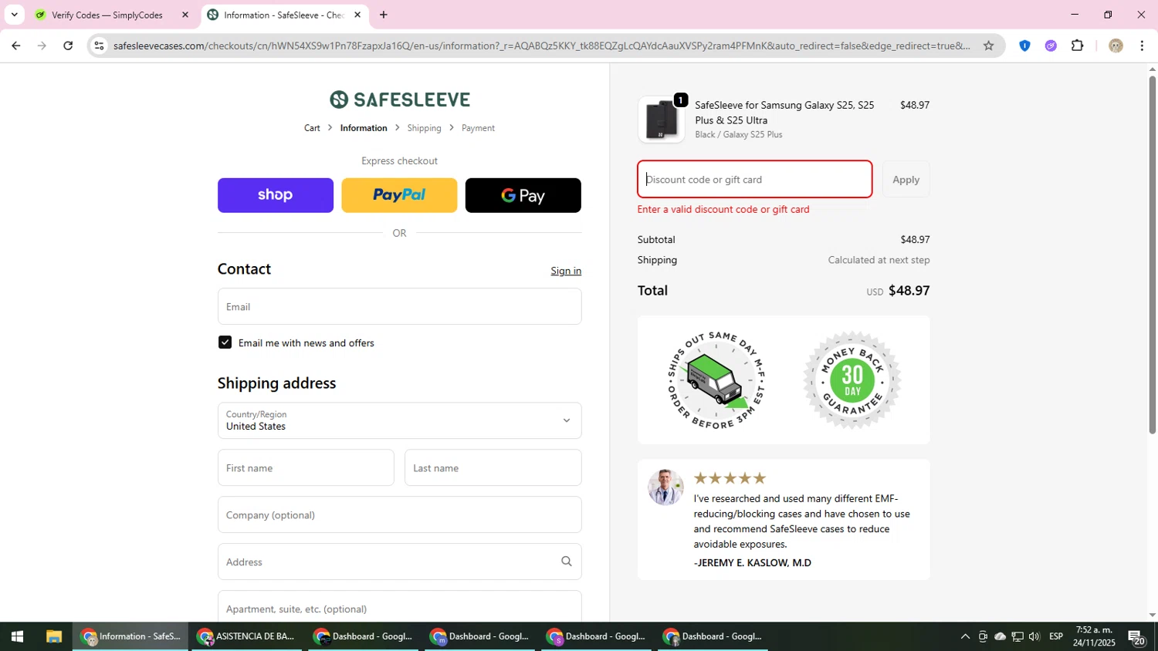Open the Bitwarden shield extension

pyautogui.click(x=1024, y=46)
